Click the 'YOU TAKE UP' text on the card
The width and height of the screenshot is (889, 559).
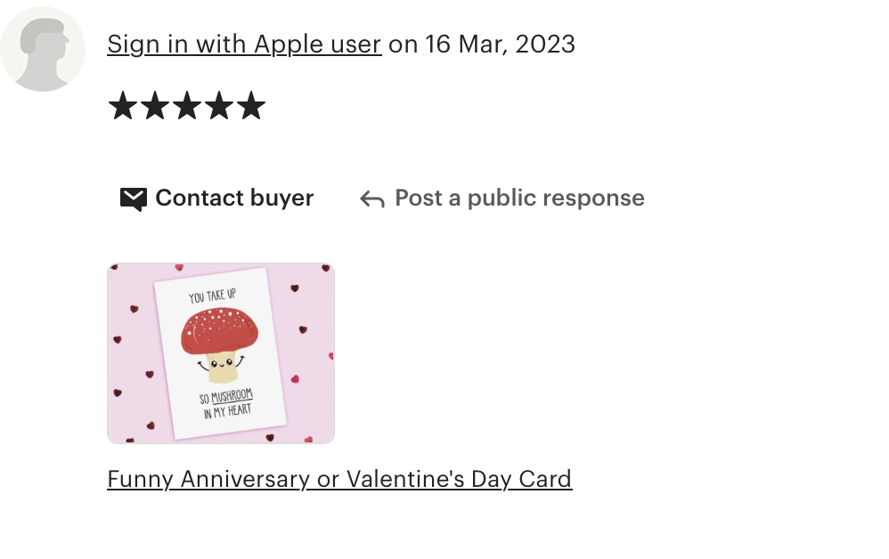pyautogui.click(x=213, y=296)
